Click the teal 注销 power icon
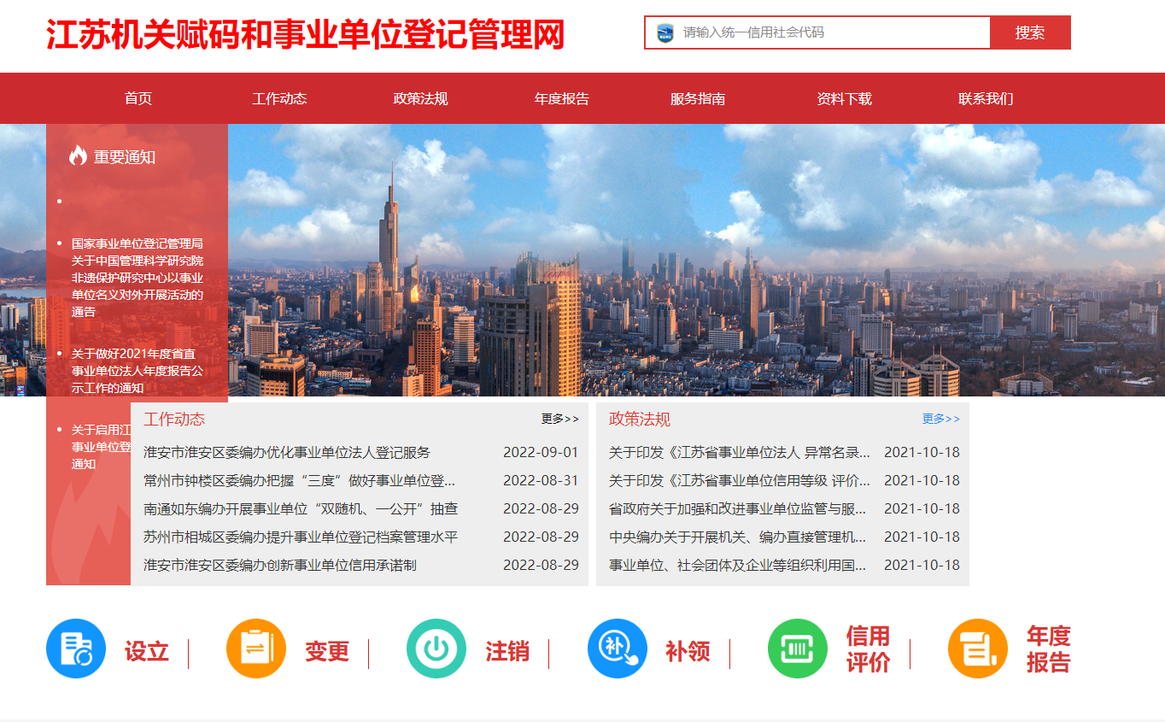Viewport: 1165px width, 722px height. click(x=436, y=649)
